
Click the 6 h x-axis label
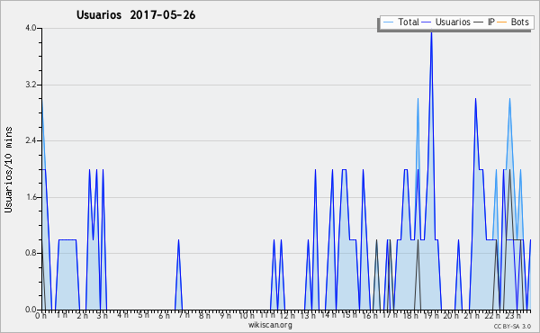click(x=164, y=315)
